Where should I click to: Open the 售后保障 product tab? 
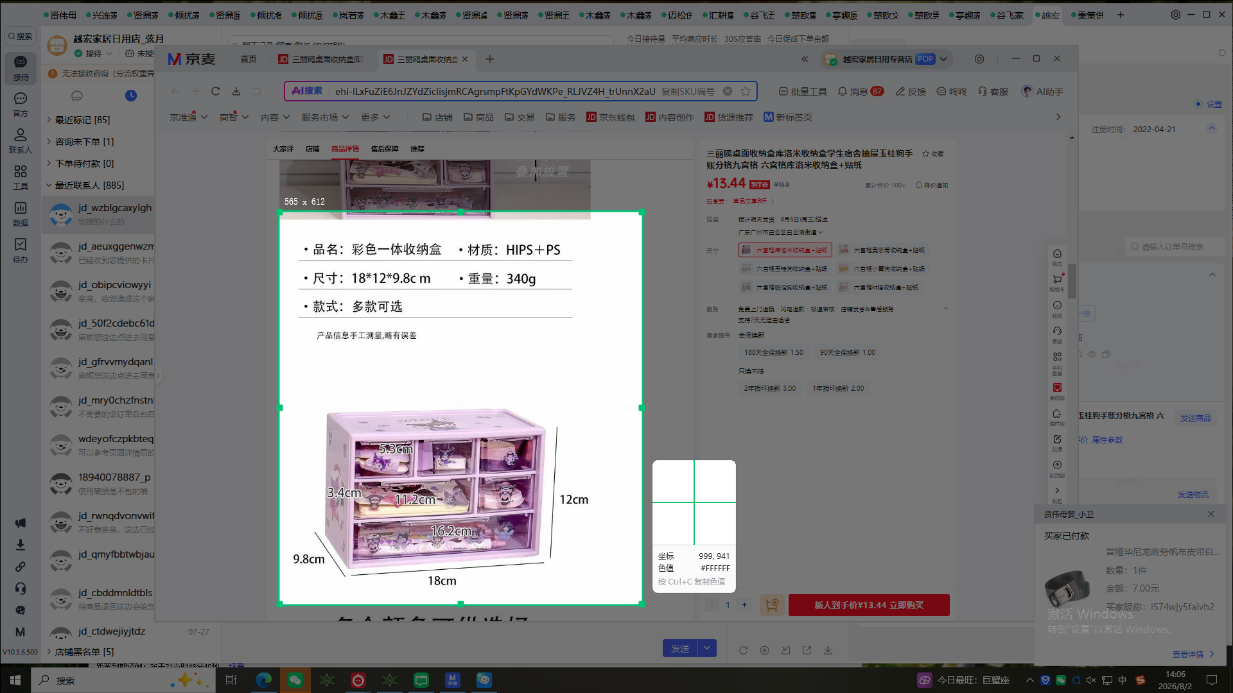[x=385, y=149]
